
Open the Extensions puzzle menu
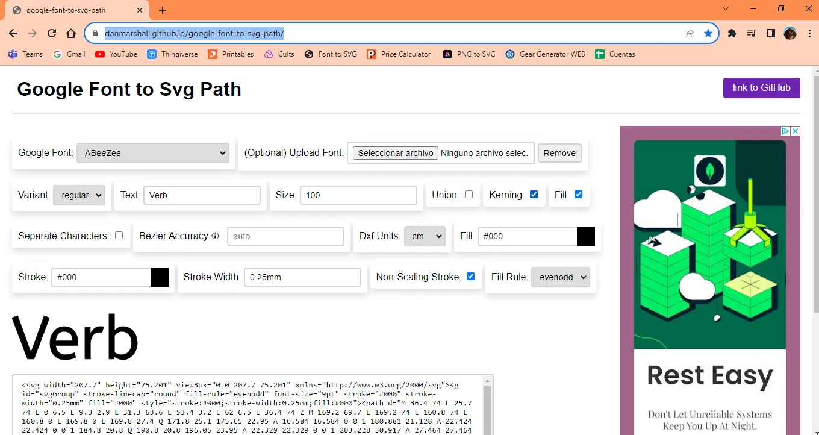732,33
